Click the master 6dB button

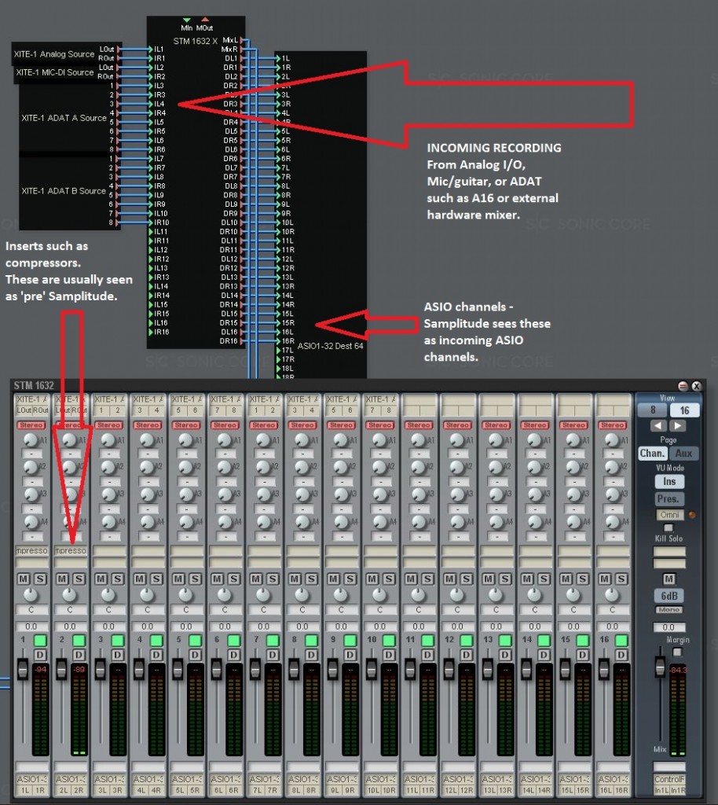pyautogui.click(x=669, y=596)
